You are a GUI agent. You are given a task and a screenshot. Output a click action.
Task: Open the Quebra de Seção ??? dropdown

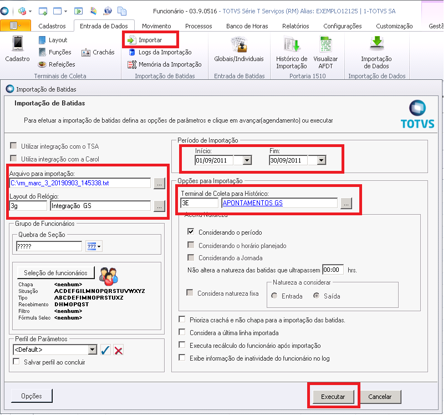[x=94, y=246]
